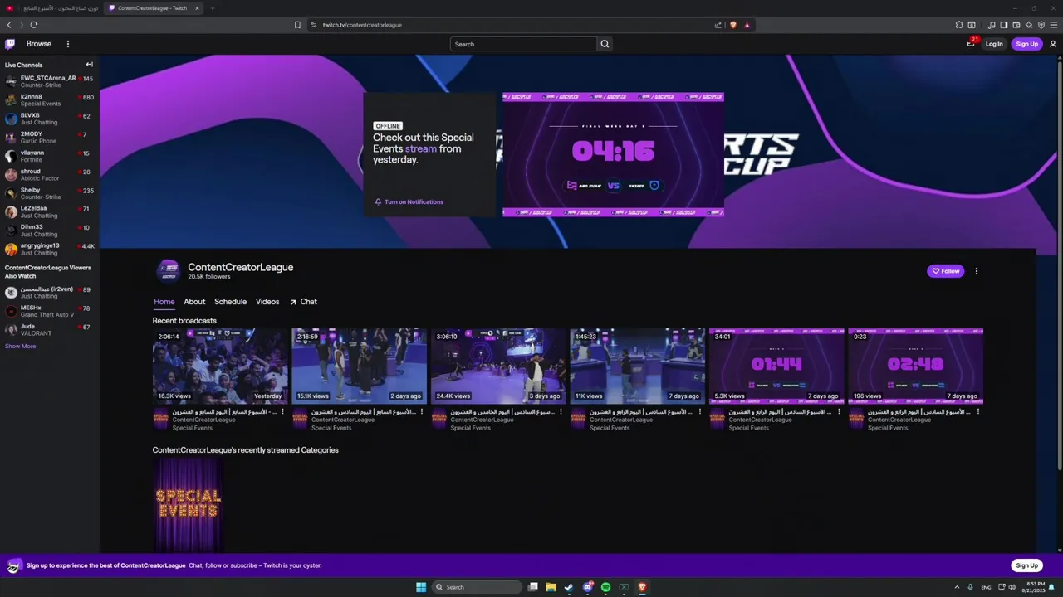Bookmark this page icon
1063x597 pixels.
point(297,25)
